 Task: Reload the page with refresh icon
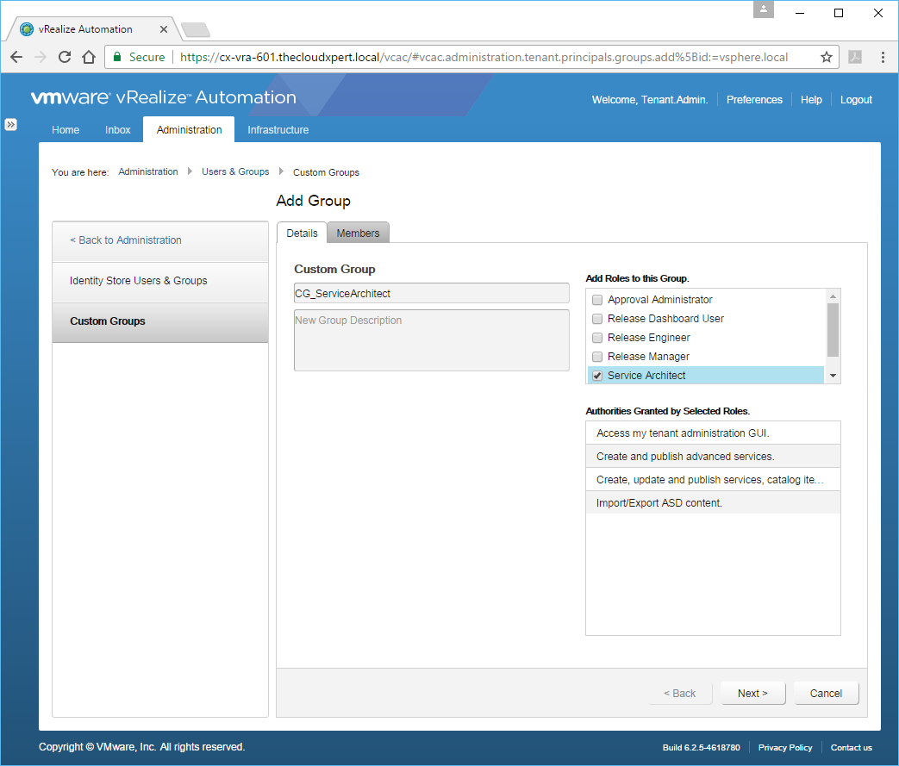point(64,57)
